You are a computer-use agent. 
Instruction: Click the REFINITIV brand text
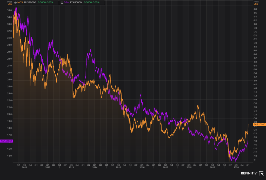pyautogui.click(x=249, y=173)
